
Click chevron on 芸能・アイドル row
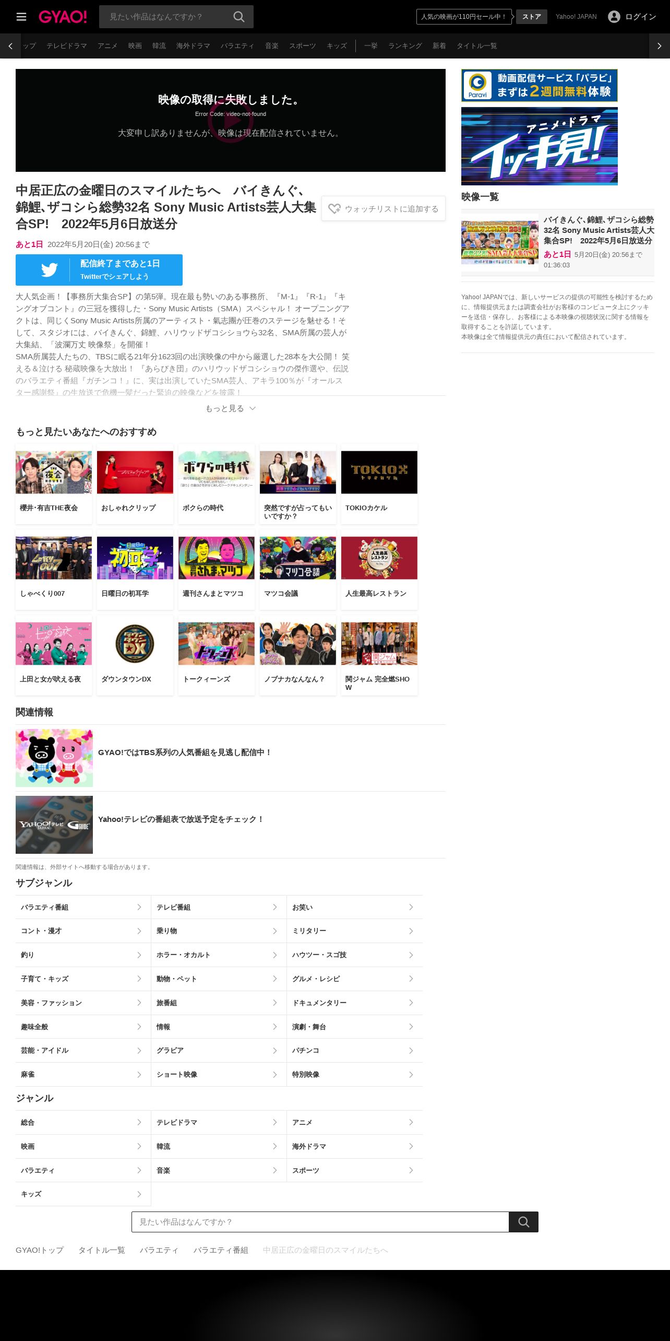pos(139,1051)
